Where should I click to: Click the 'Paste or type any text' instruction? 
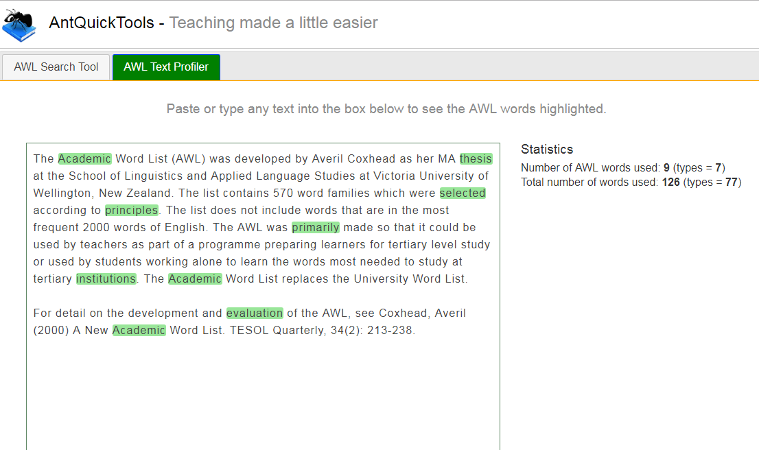386,109
